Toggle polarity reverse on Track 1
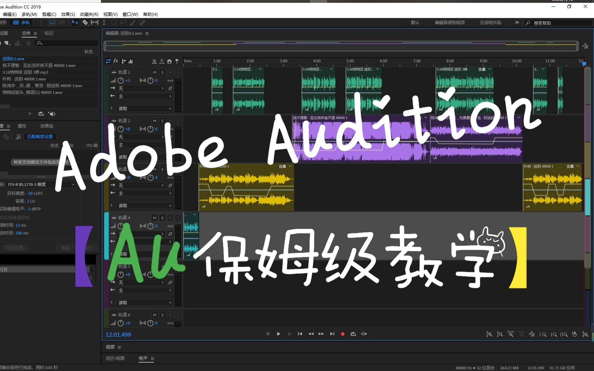 click(x=170, y=88)
